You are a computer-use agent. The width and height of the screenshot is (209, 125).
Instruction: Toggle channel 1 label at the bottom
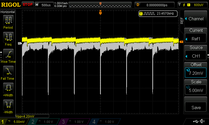[x=2, y=122]
